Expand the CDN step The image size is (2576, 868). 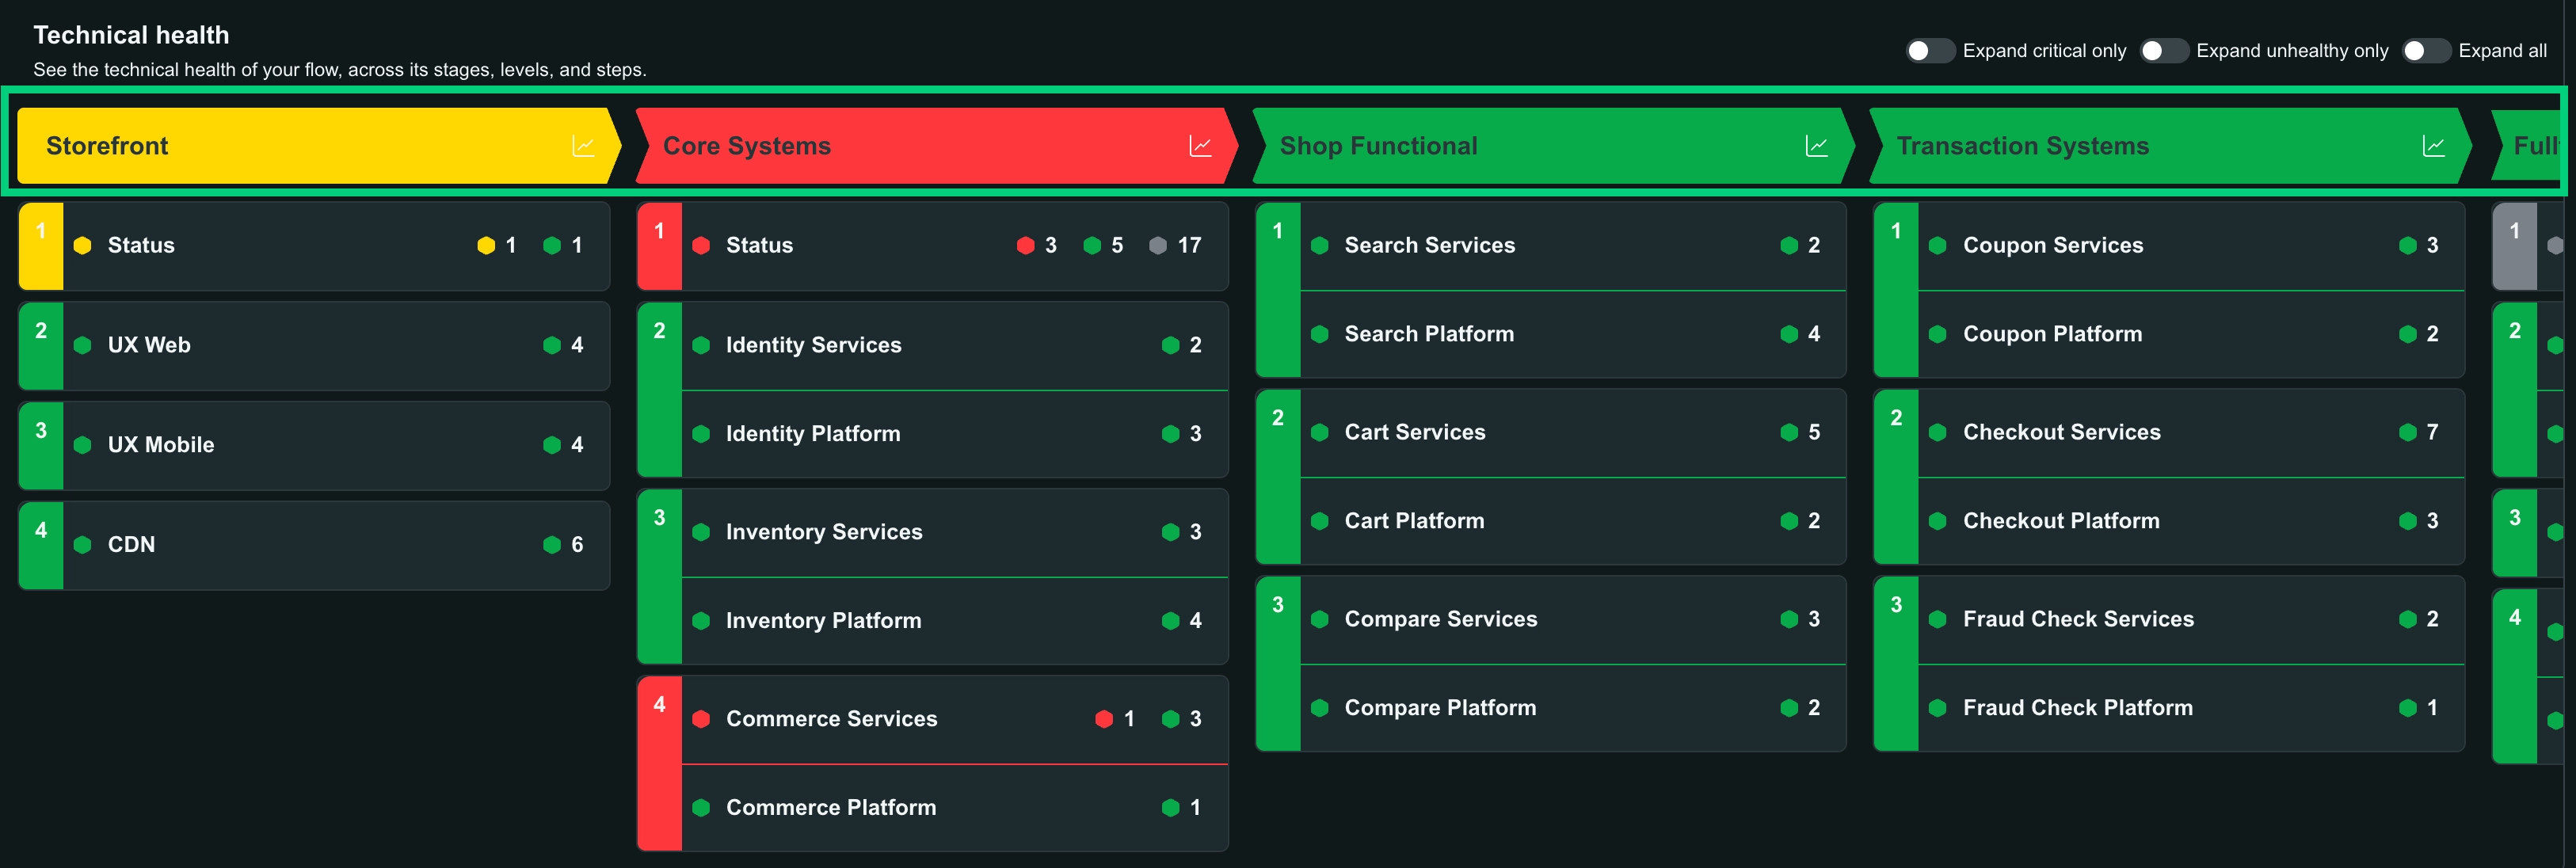(x=336, y=545)
